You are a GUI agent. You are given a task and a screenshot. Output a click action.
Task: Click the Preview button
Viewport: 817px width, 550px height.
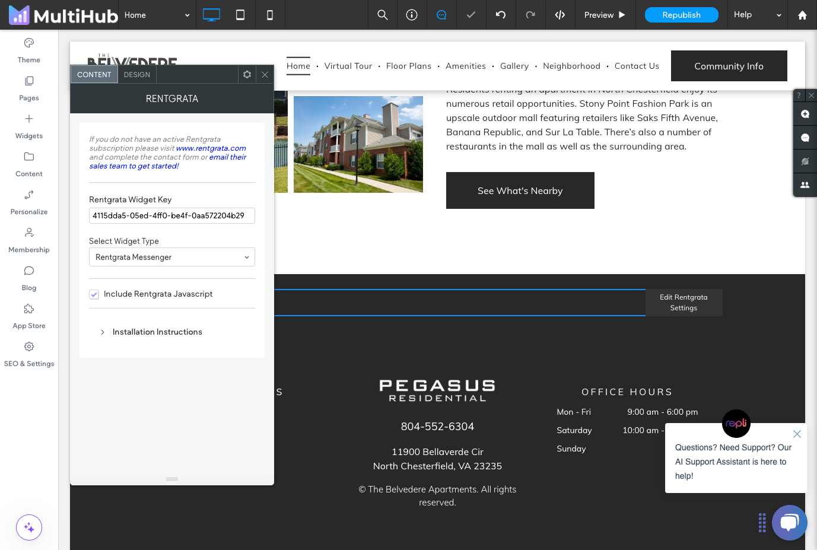tap(605, 15)
